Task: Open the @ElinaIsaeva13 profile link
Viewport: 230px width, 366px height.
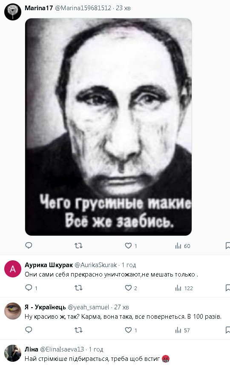Action: click(x=62, y=349)
